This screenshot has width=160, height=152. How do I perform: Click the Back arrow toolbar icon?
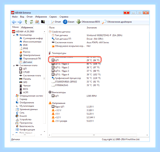coord(14,22)
